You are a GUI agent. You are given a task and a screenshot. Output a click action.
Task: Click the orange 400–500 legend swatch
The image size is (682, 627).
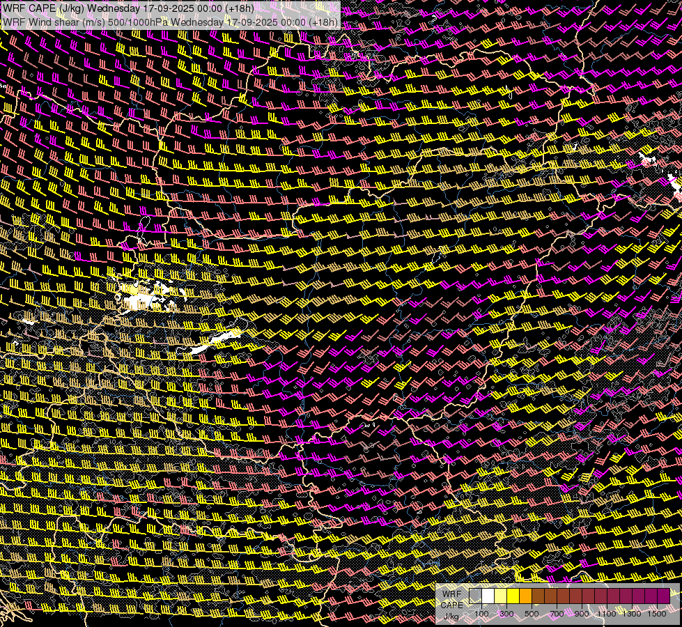tap(525, 596)
